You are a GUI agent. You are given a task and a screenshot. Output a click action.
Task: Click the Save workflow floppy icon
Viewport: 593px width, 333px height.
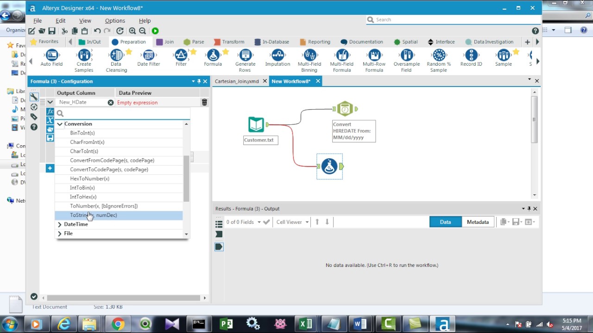52,31
